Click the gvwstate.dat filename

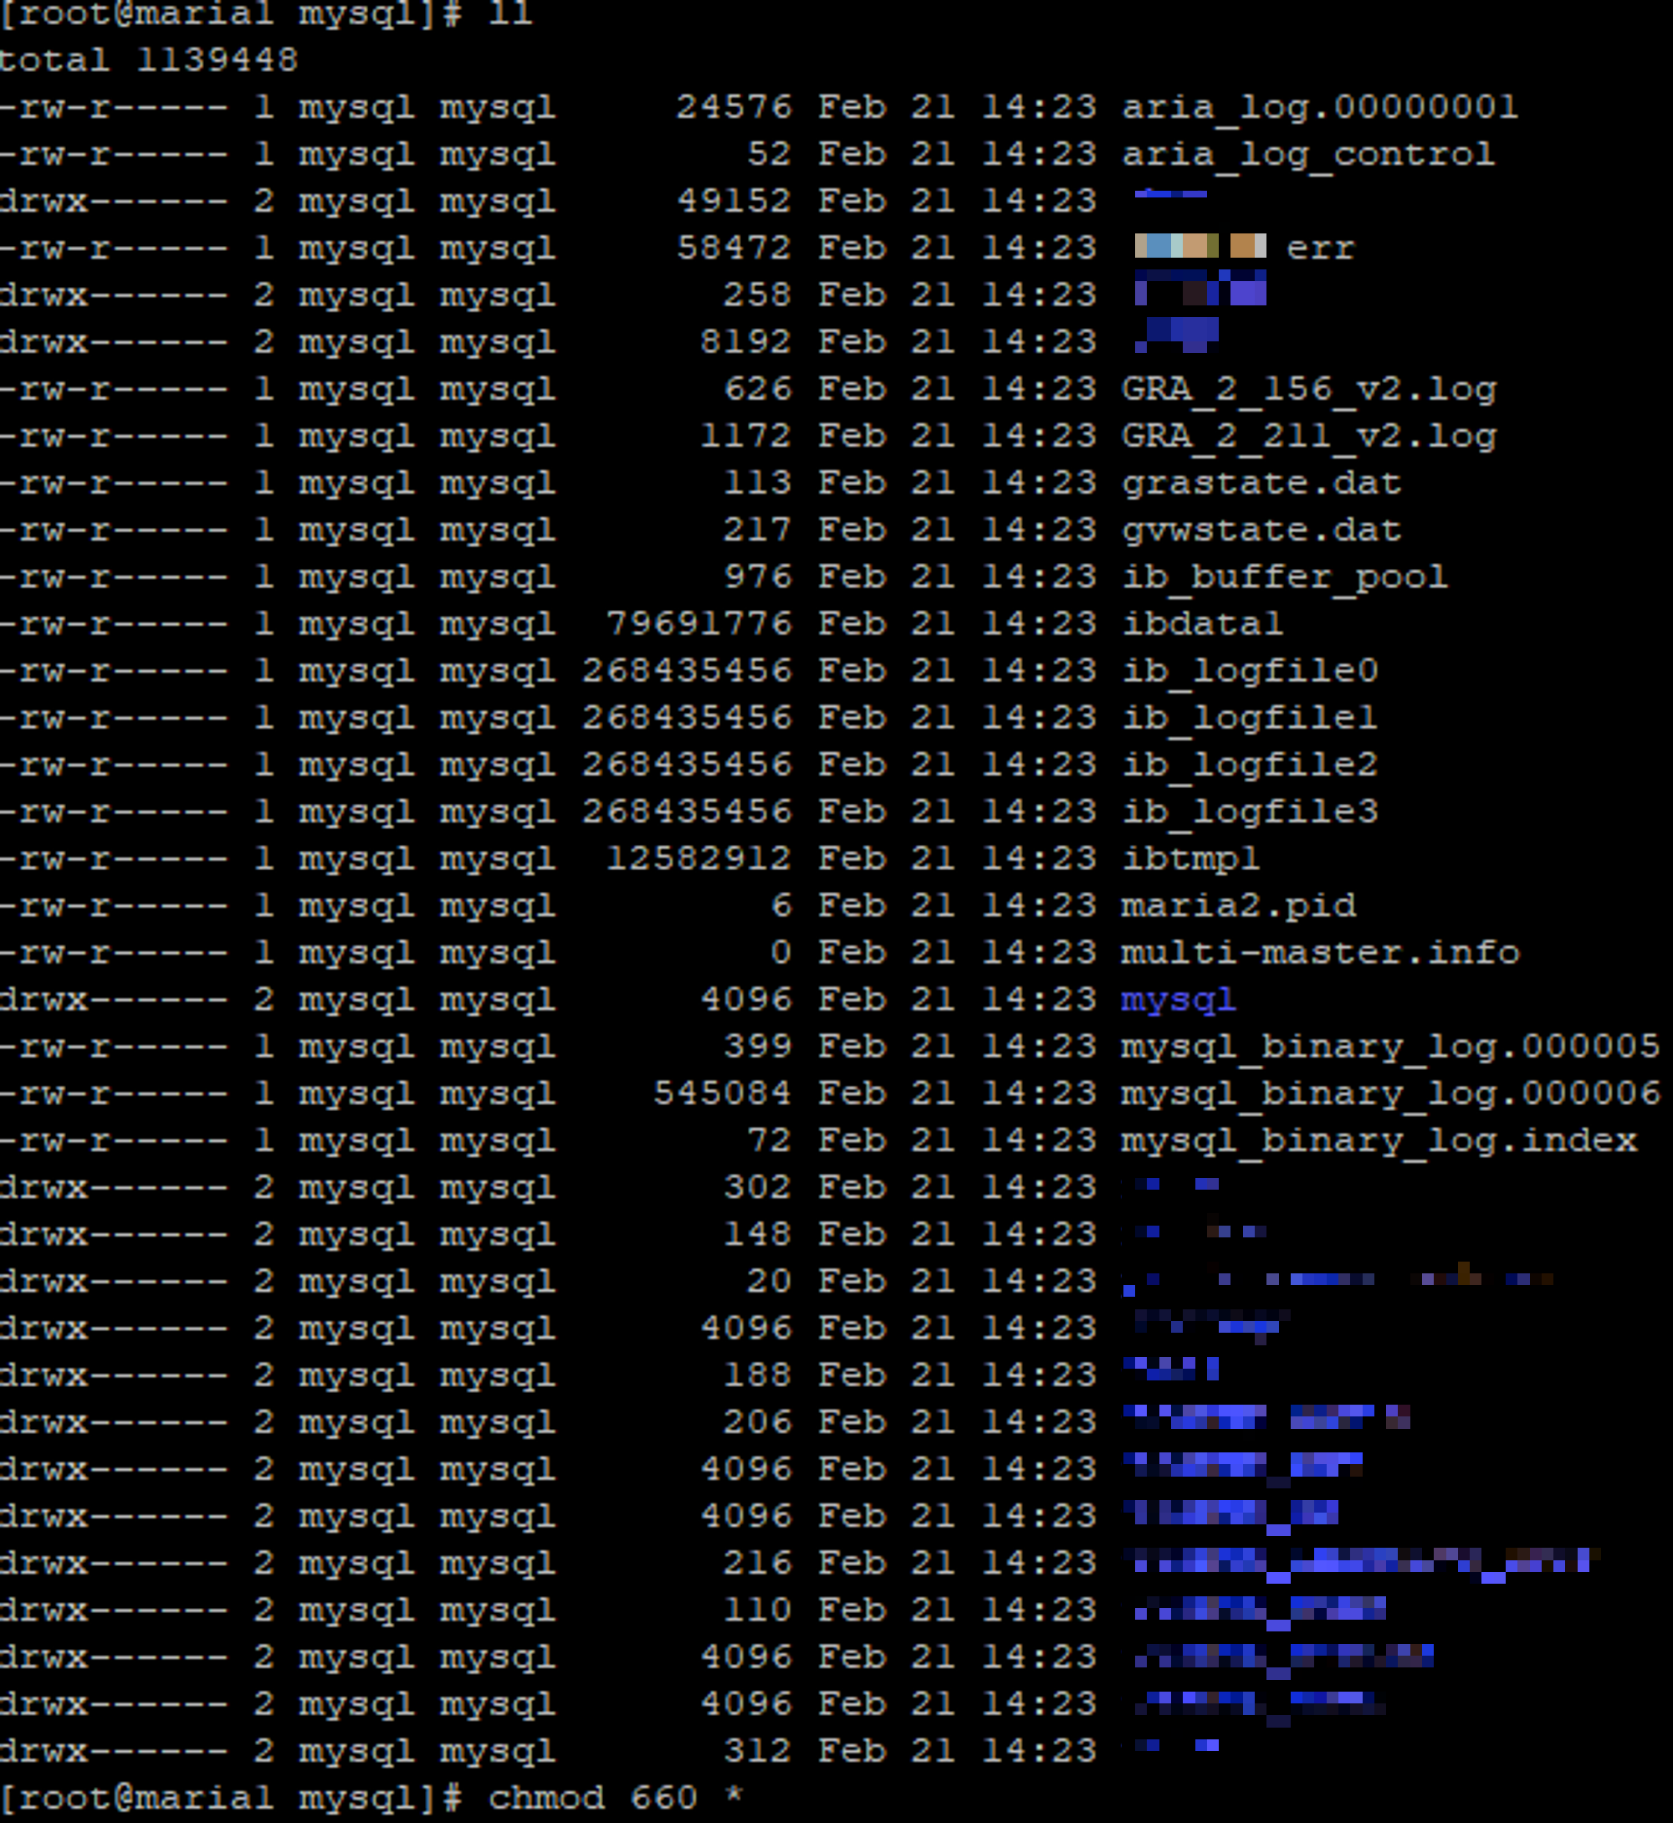[x=1260, y=530]
